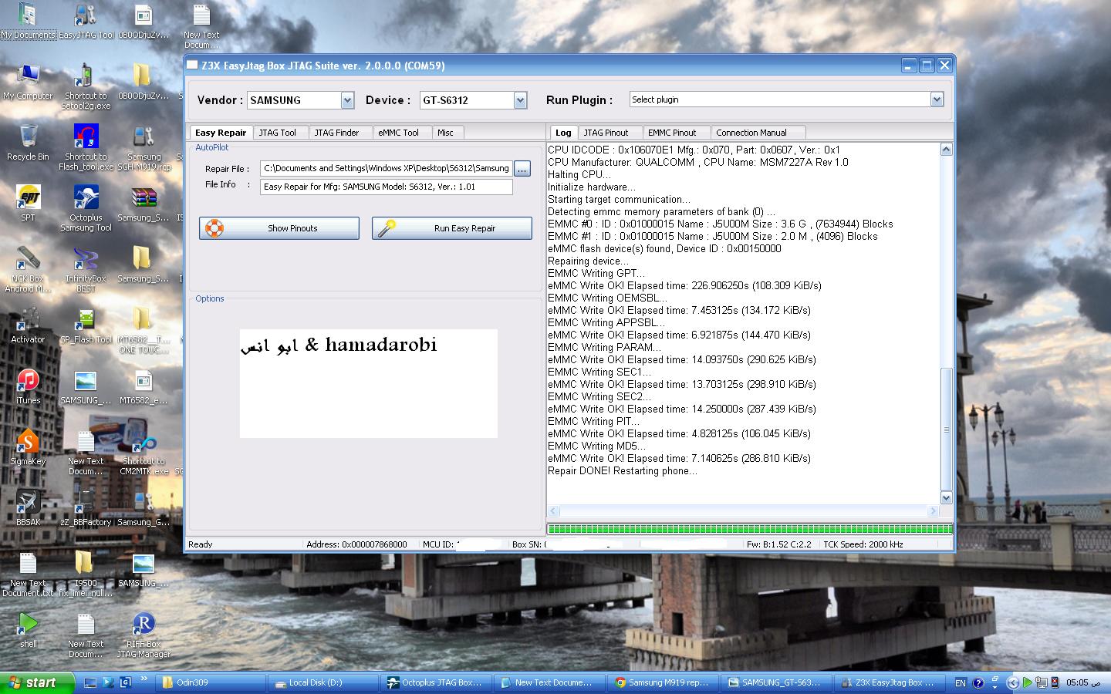Switch to Samsung M919 Chrome taskbar window
This screenshot has height=694, width=1111.
point(661,682)
